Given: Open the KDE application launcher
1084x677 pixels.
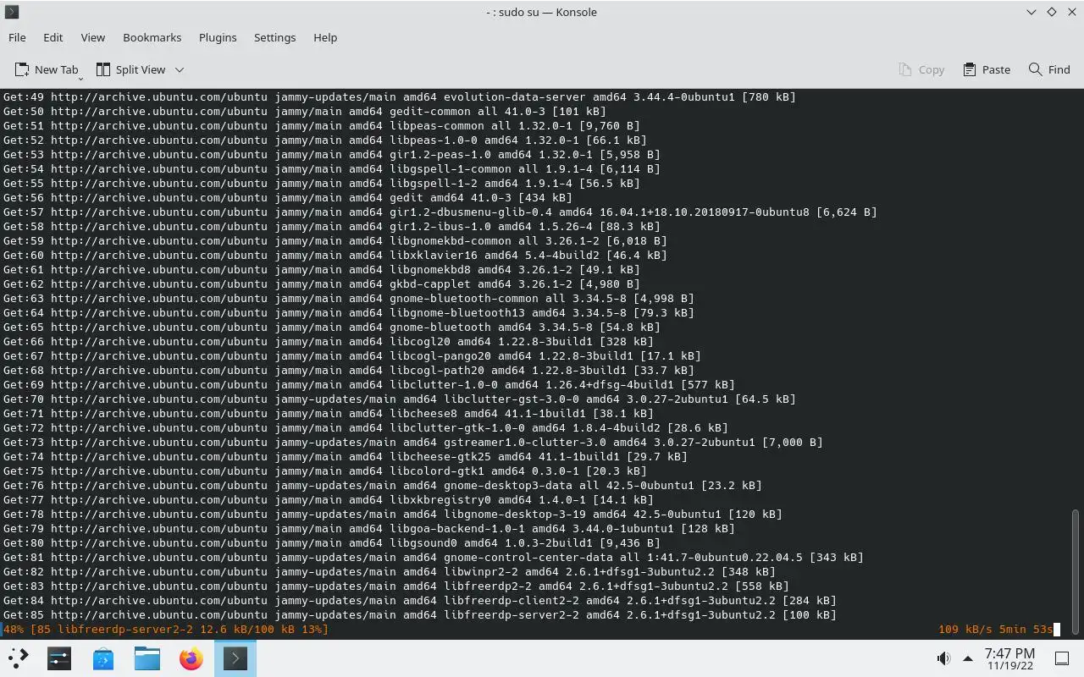Looking at the screenshot, I should point(19,658).
